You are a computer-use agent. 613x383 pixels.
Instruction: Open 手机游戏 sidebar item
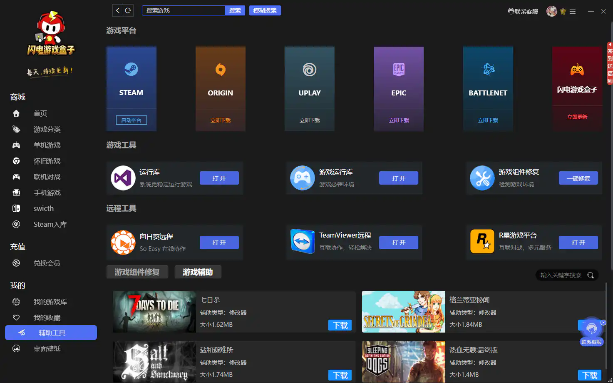pyautogui.click(x=47, y=193)
